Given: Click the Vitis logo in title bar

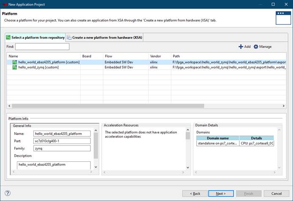Looking at the screenshot, I should pos(4,4).
